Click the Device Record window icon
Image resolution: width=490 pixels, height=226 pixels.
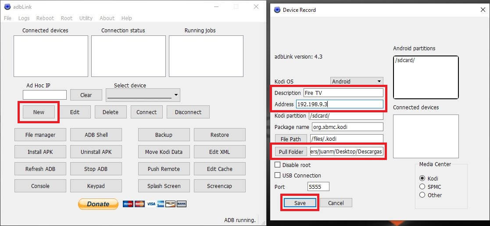pyautogui.click(x=277, y=10)
